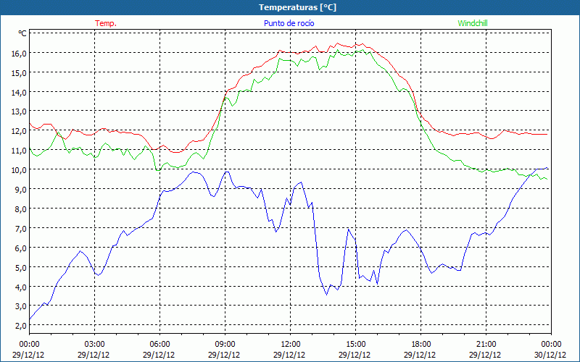Click the 2,0 y-axis value
580x362 pixels.
[x=21, y=326]
